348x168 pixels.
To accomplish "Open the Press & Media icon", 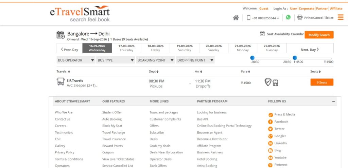I will [271, 115].
